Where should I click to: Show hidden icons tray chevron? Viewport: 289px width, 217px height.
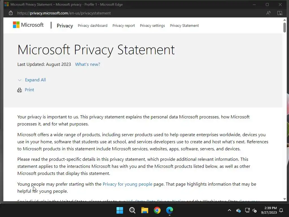coord(229,210)
